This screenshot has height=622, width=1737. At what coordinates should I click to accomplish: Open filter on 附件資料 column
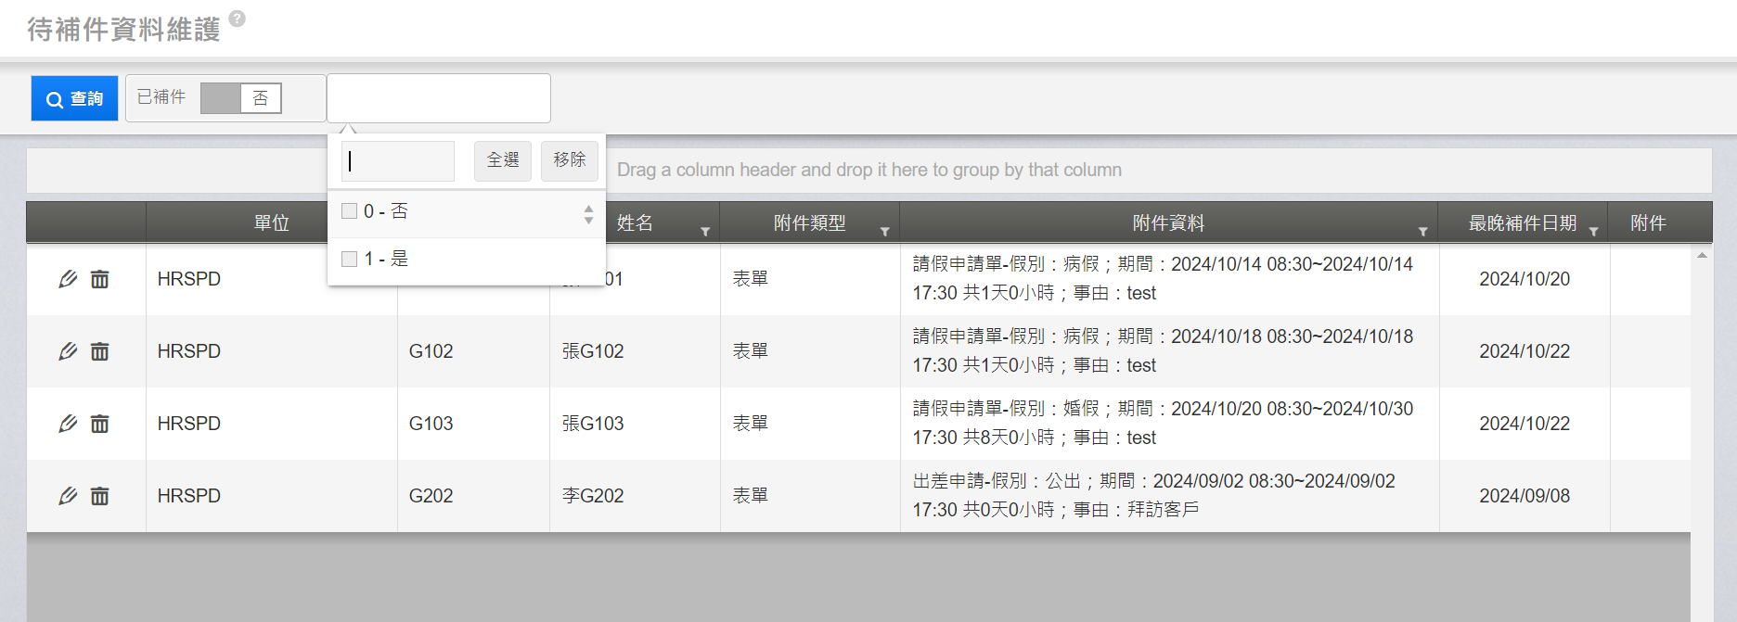click(1422, 231)
